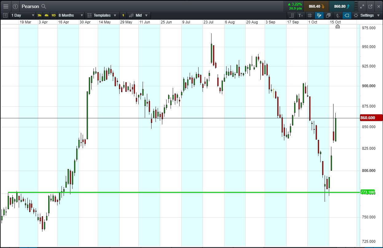This screenshot has height=248, width=383.
Task: Click the 19 Mar date label
Action: click(26, 22)
